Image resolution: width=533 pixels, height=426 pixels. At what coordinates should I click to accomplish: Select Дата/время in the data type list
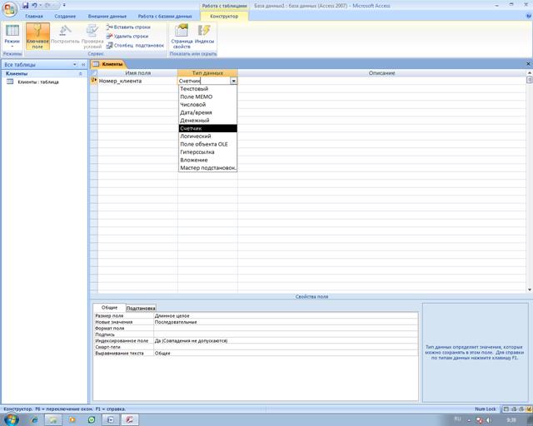(x=195, y=112)
